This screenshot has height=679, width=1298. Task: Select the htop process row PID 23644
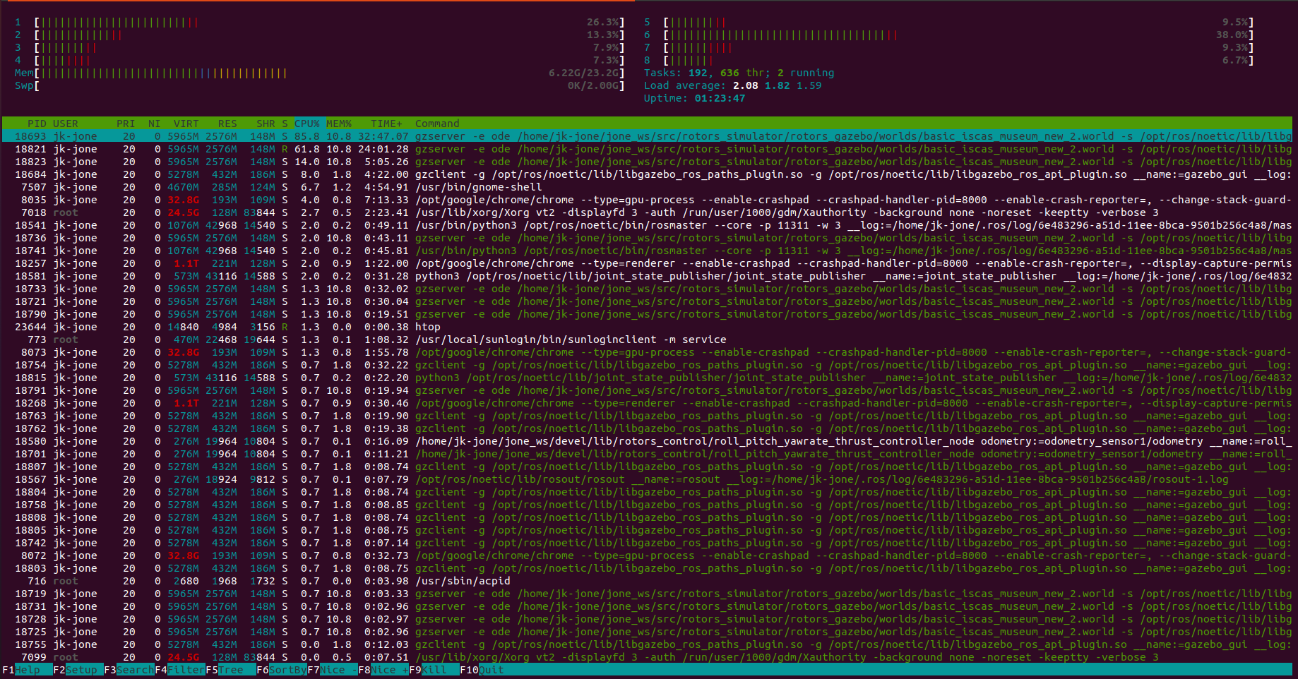click(647, 327)
